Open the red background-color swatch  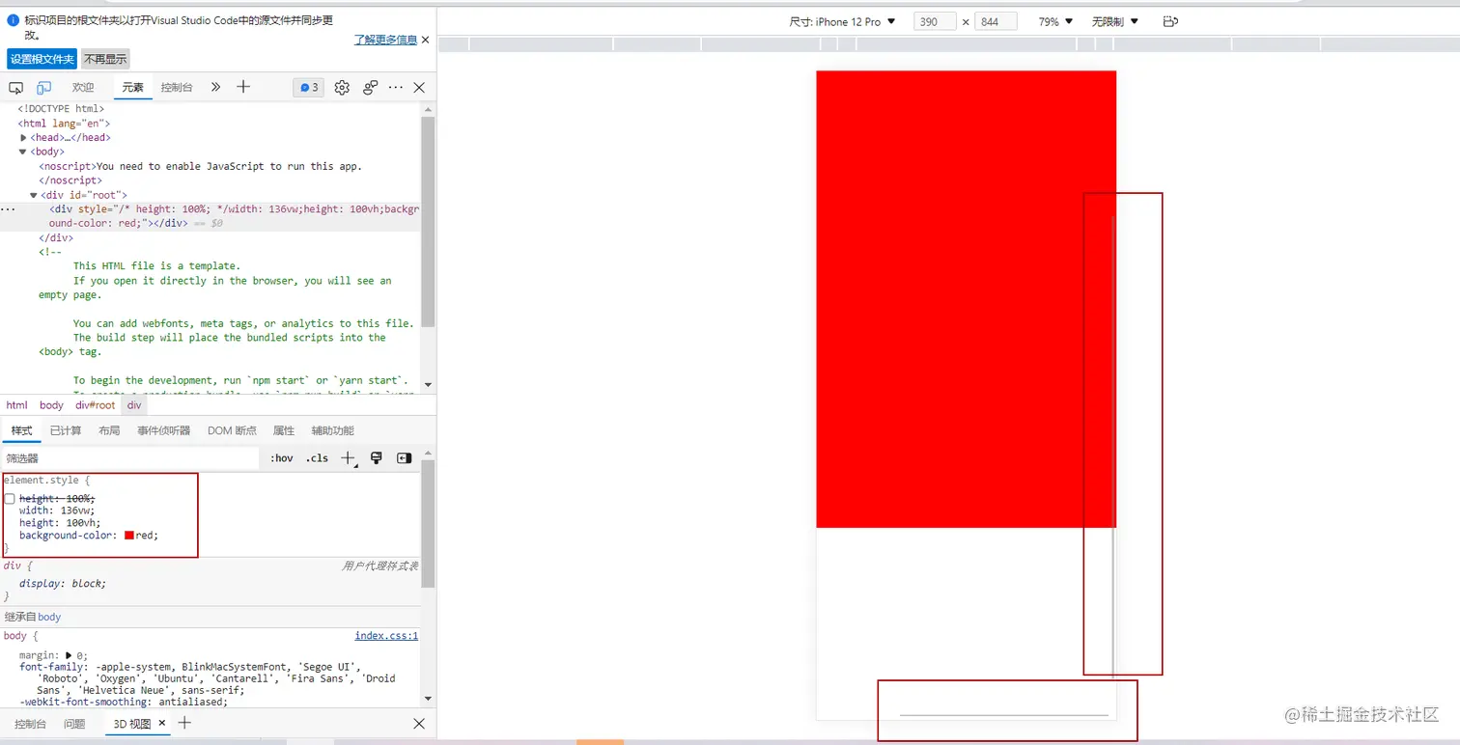pos(129,536)
